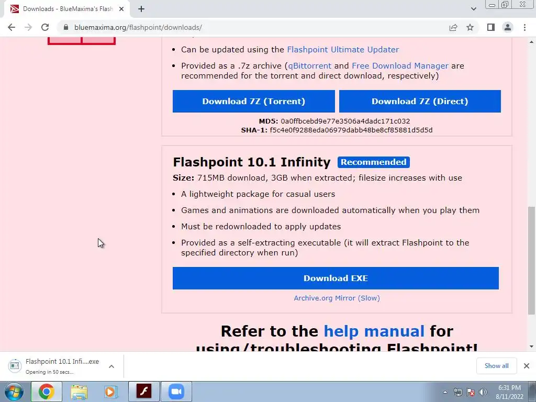
Task: Click the Flashpoint 10.1 Infinity heading
Action: (x=252, y=162)
